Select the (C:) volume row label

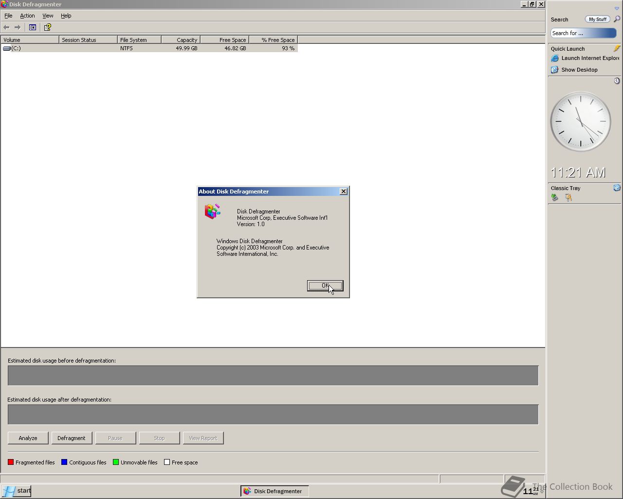pos(16,48)
